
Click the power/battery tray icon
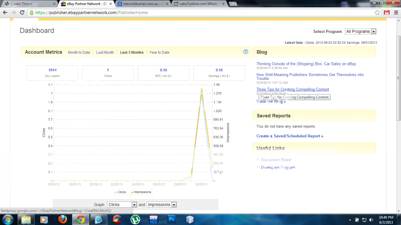357,220
